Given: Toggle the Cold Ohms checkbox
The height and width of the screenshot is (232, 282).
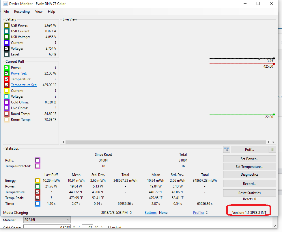Looking at the screenshot, I should point(7,102).
